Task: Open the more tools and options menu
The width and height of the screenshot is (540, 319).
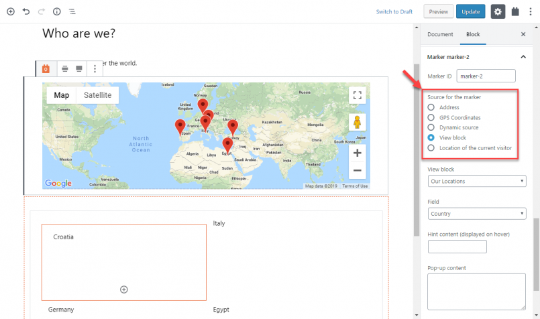Action: click(x=531, y=11)
